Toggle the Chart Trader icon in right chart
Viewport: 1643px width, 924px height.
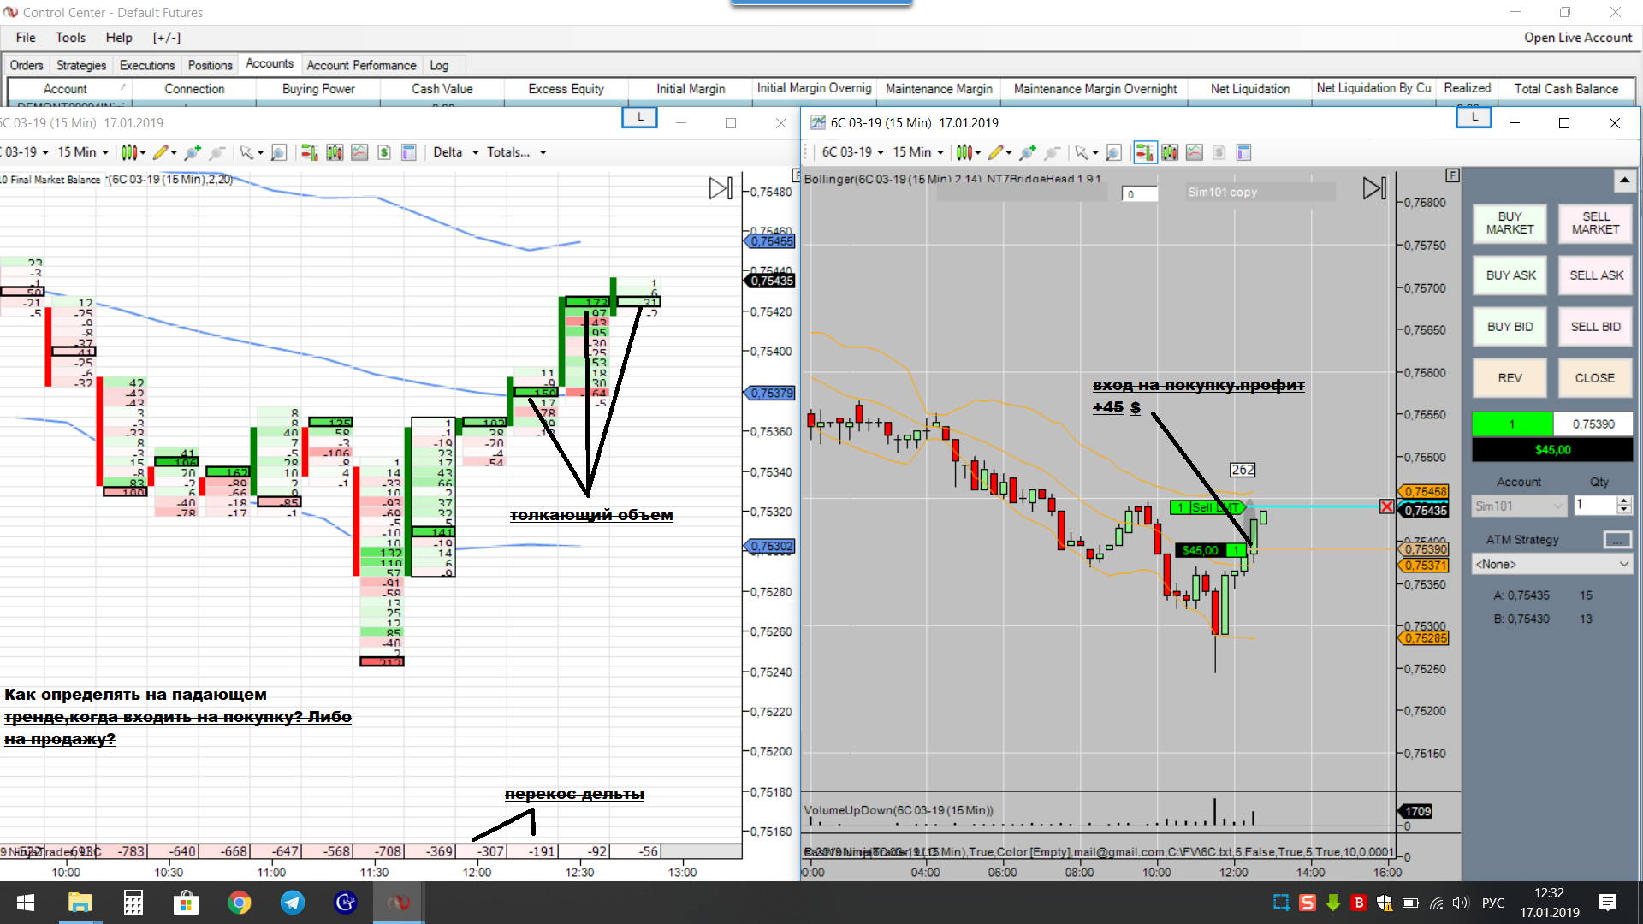point(1144,152)
